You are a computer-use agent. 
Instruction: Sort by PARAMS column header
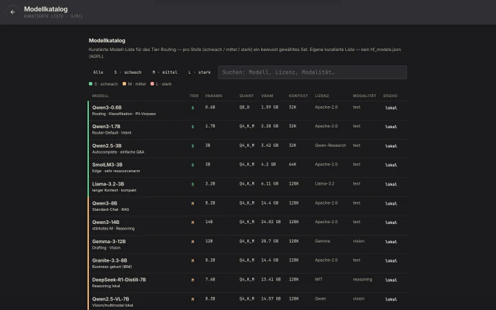[214, 96]
